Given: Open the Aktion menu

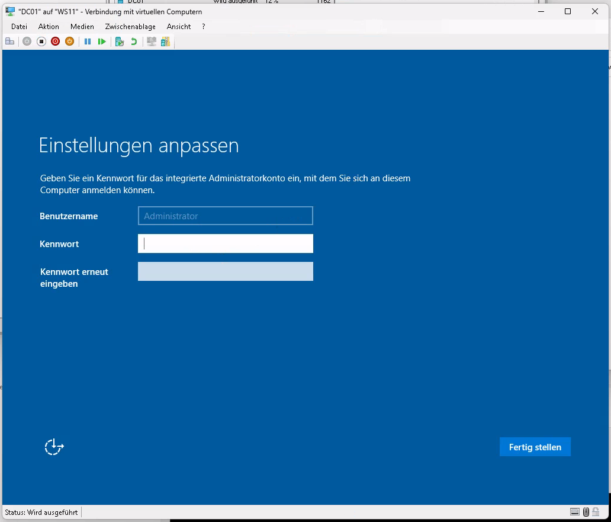Looking at the screenshot, I should click(x=49, y=26).
